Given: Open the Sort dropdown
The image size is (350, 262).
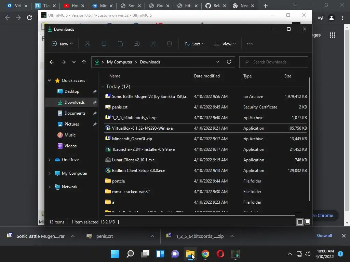Looking at the screenshot, I should [194, 44].
